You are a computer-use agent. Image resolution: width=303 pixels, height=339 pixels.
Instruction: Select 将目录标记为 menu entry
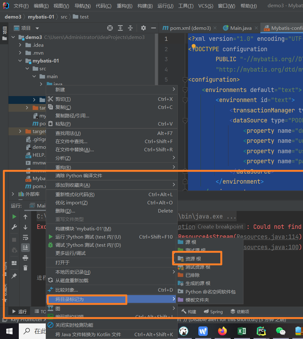112,299
